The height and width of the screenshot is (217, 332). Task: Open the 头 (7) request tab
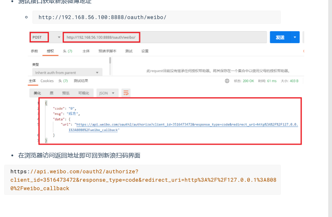(68, 51)
